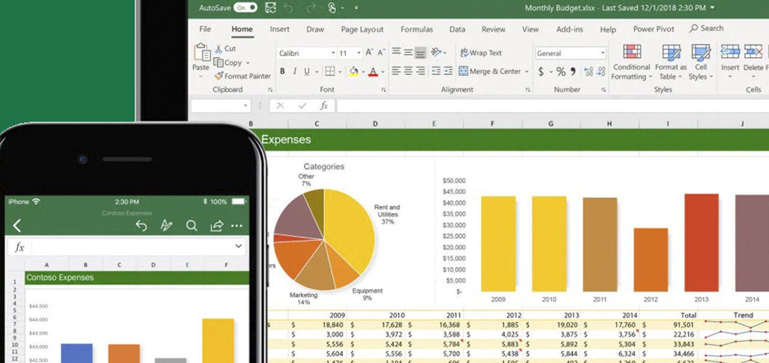
Task: Click the Touch/Mouse Mode icon
Action: click(332, 8)
